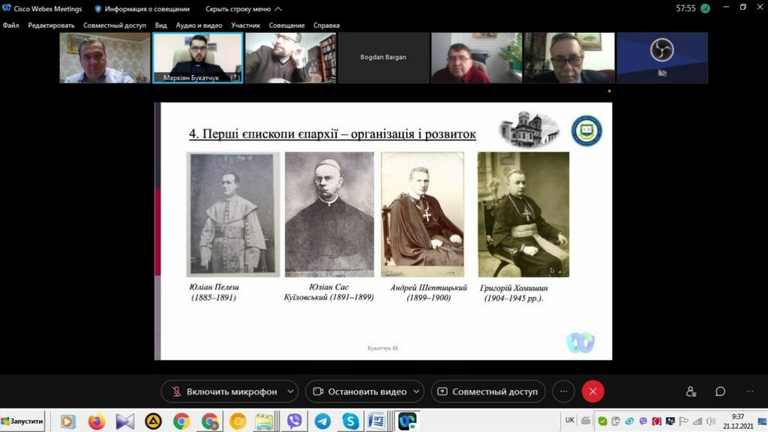Open the Аудио и видео menu
The image size is (768, 432).
(x=199, y=25)
